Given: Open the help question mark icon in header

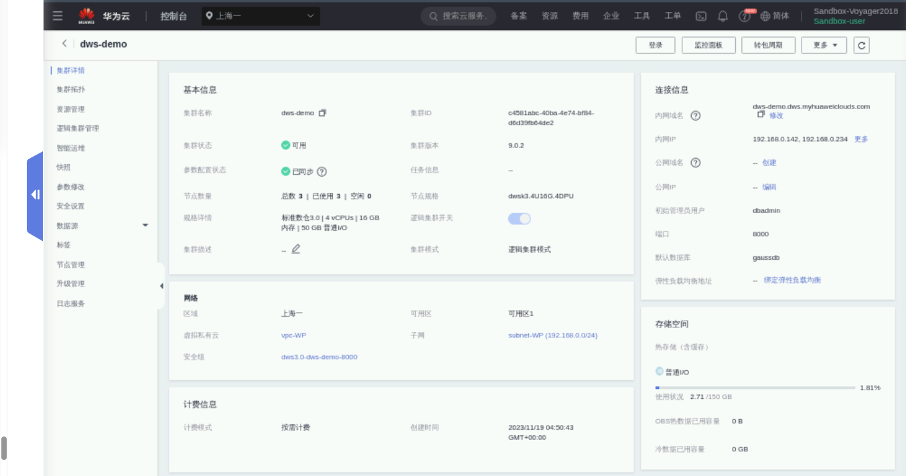Looking at the screenshot, I should click(x=745, y=16).
